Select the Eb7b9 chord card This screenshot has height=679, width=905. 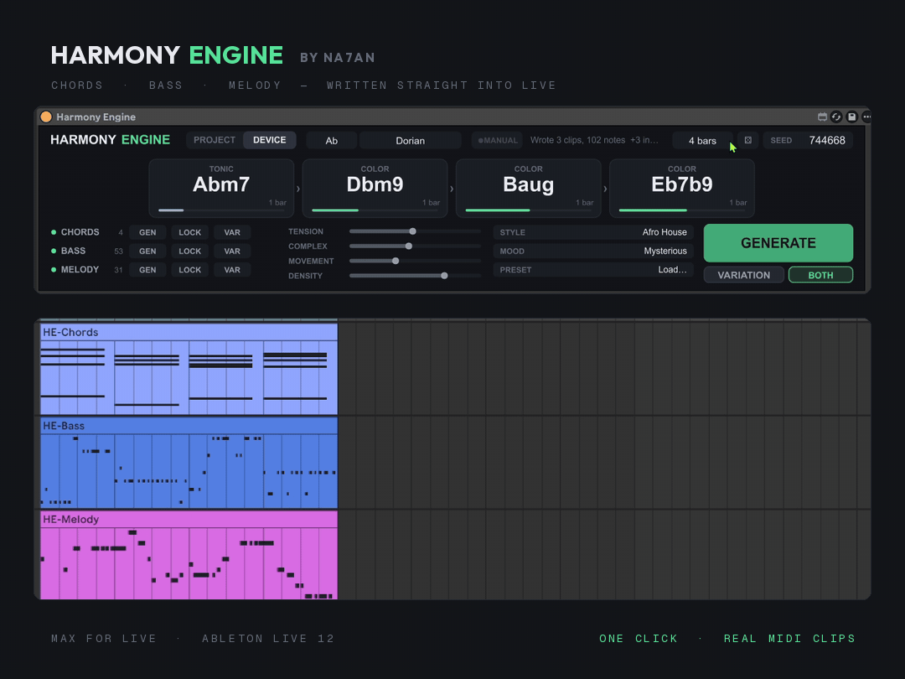pyautogui.click(x=682, y=189)
